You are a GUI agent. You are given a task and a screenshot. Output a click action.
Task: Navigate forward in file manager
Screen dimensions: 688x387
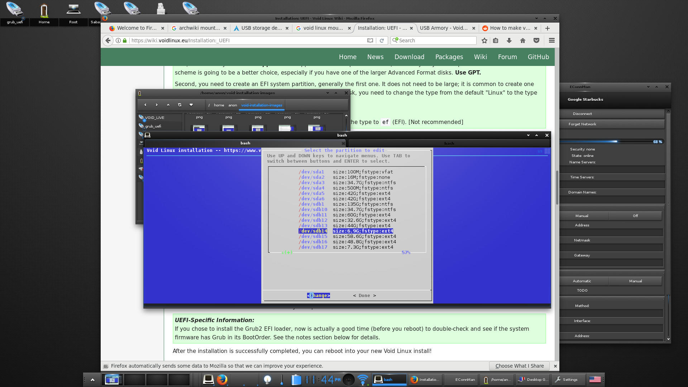point(157,105)
